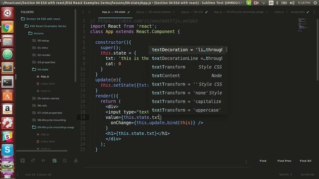Launch Google Chrome from the dock
This screenshot has height=179, width=319.
[x=7, y=27]
